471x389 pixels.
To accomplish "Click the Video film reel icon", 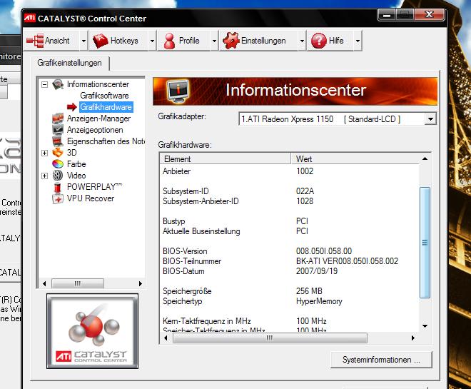I will (58, 176).
